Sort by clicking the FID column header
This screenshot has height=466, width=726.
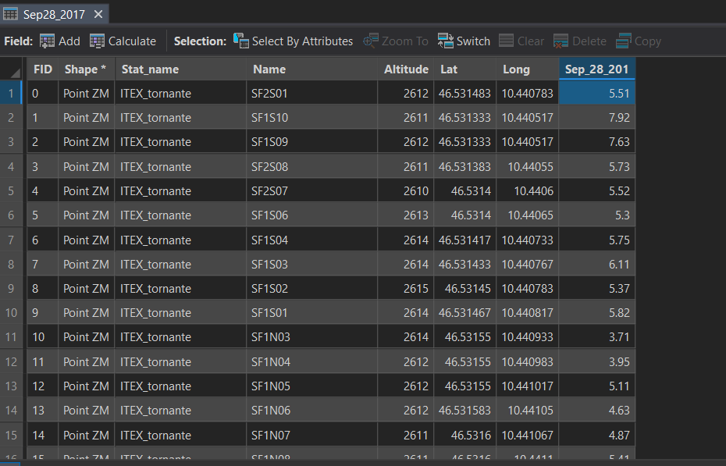point(42,69)
